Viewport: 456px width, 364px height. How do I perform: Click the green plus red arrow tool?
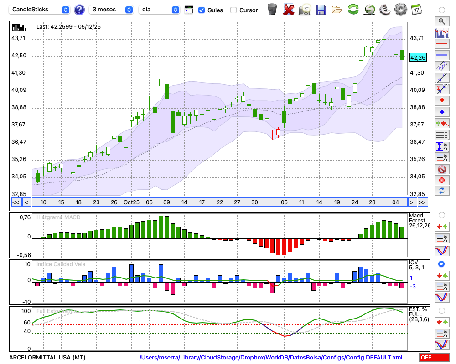tap(442, 123)
